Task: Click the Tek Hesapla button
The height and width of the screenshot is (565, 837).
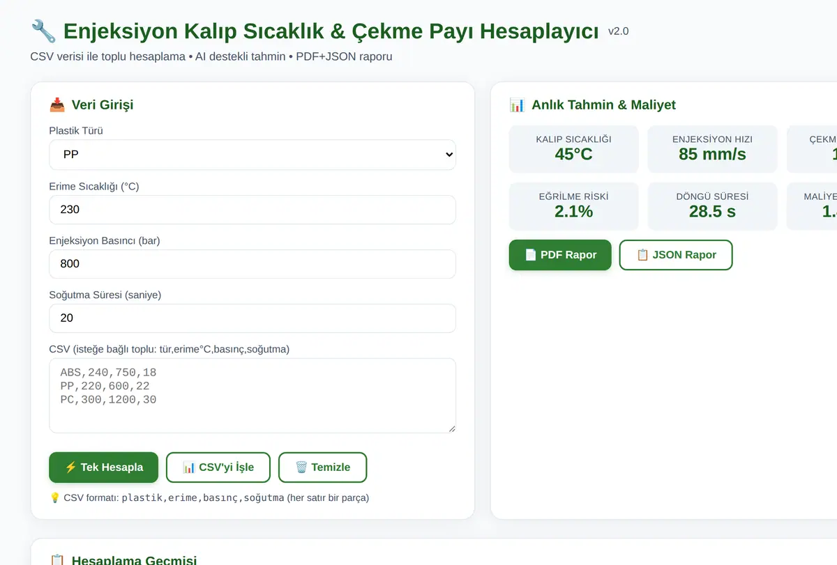Action: pos(104,467)
